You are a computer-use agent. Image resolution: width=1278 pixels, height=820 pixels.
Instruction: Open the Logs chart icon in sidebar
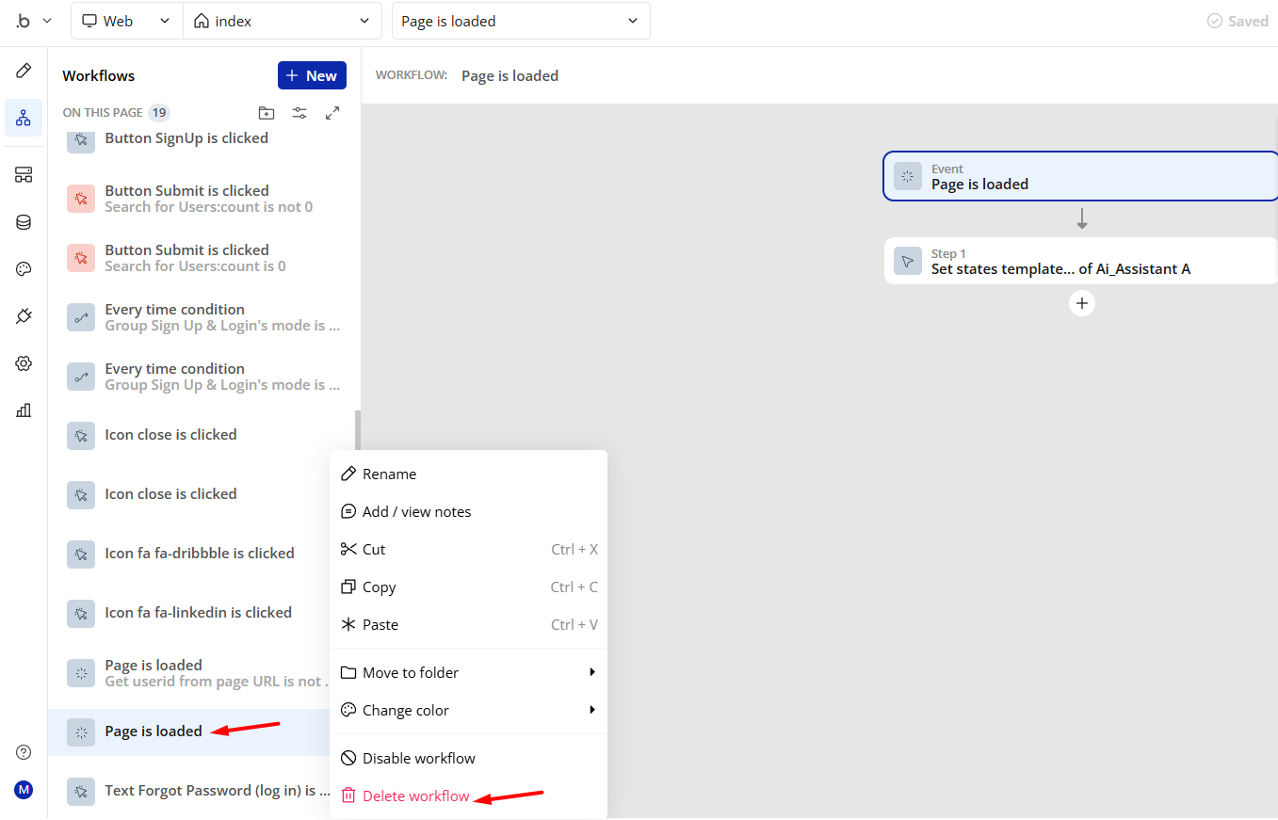[x=24, y=410]
